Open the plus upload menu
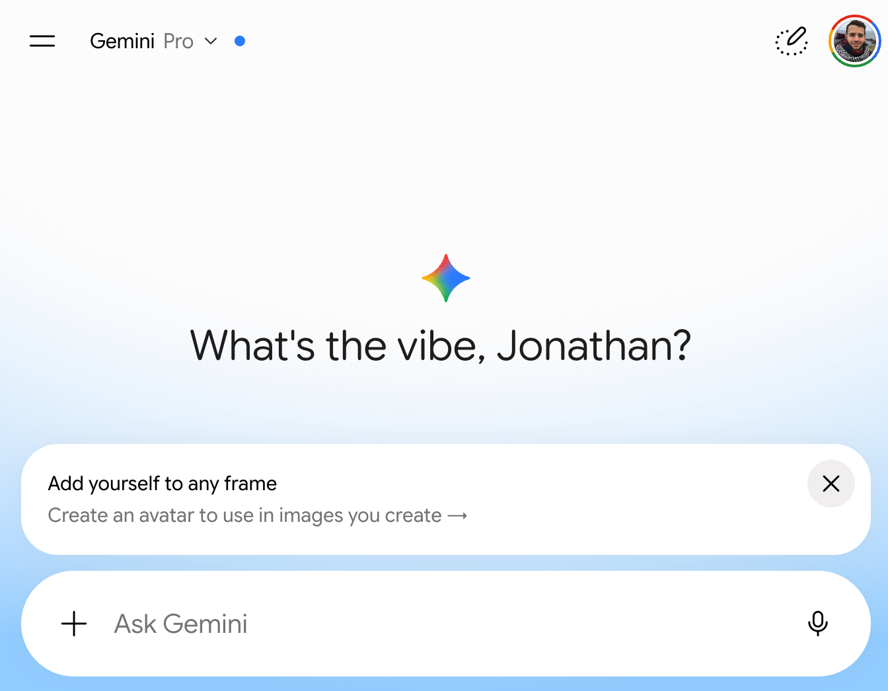Image resolution: width=888 pixels, height=691 pixels. 74,624
